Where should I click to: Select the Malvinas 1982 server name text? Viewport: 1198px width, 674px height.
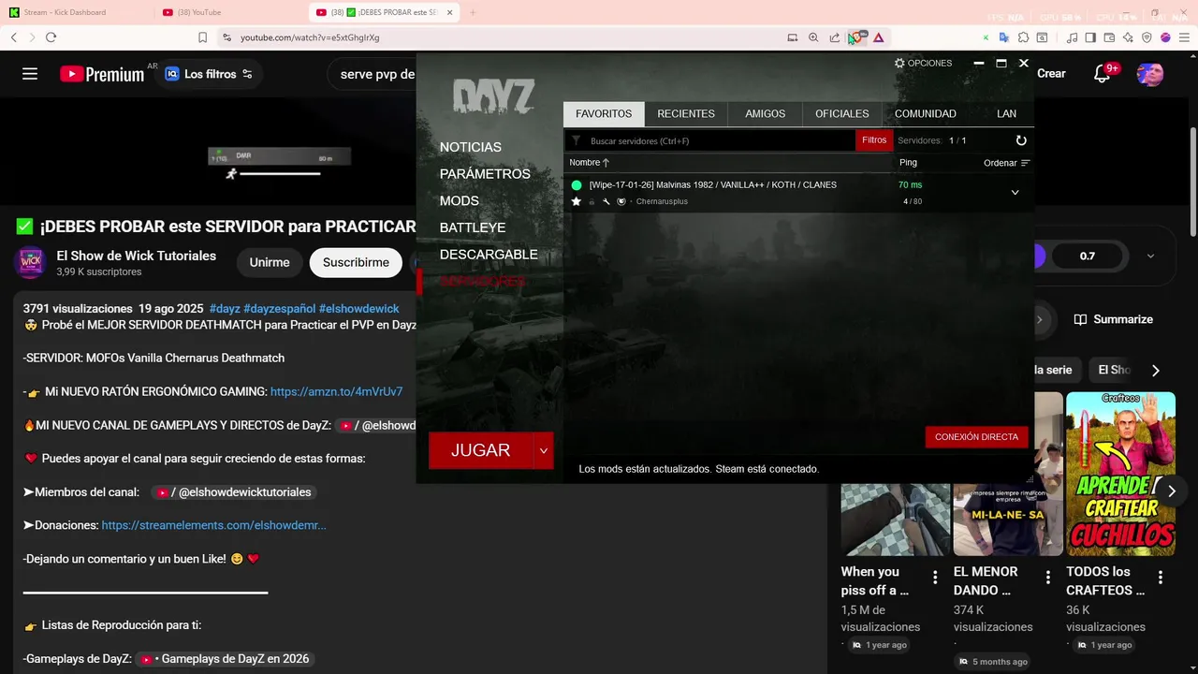pyautogui.click(x=713, y=185)
